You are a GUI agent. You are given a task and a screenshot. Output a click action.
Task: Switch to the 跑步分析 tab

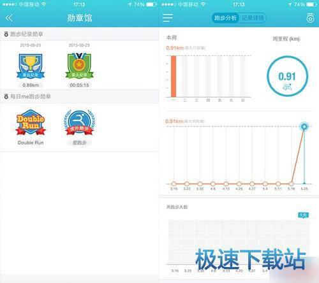[225, 18]
